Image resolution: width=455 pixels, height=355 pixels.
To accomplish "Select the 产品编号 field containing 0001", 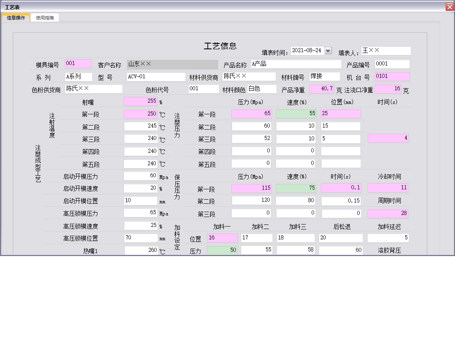I will coord(392,64).
